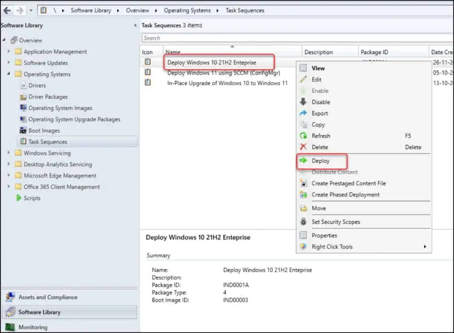Click the In-Place Upgrade row icon

tap(148, 82)
